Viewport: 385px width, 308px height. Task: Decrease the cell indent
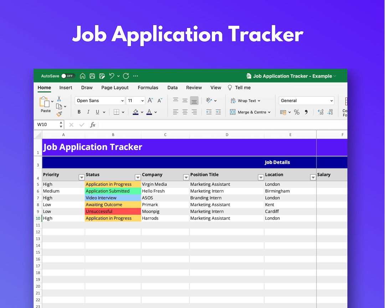(x=209, y=112)
